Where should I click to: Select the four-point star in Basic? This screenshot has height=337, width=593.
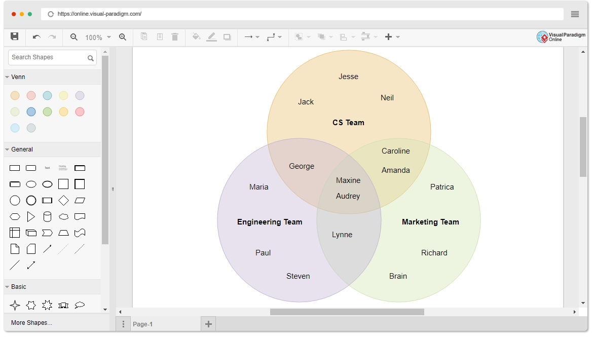tap(15, 305)
